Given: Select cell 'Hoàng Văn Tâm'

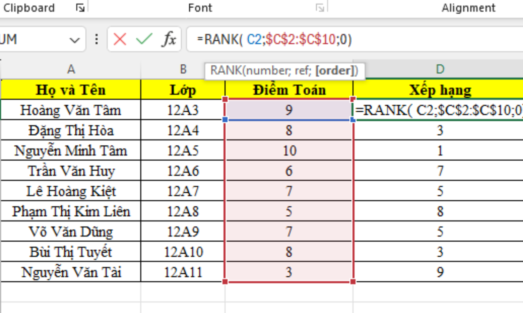Looking at the screenshot, I should click(71, 110).
